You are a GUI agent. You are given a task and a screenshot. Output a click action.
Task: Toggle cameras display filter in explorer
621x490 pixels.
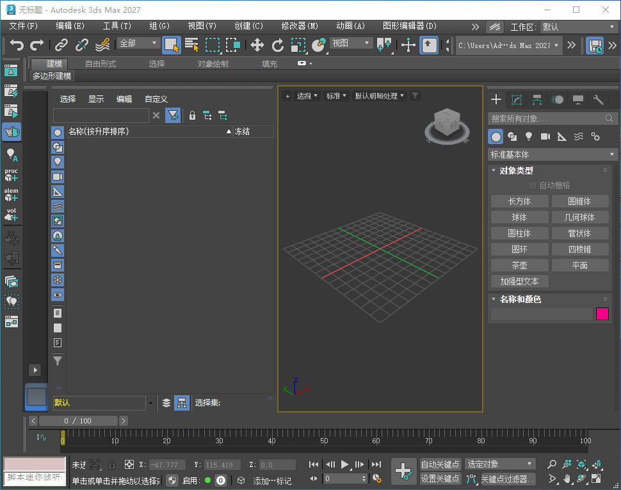point(58,177)
